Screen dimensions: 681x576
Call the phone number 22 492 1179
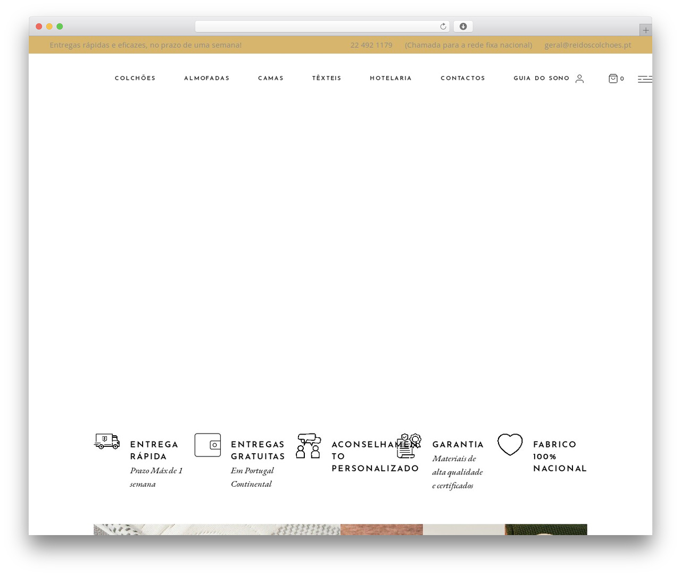pyautogui.click(x=371, y=45)
